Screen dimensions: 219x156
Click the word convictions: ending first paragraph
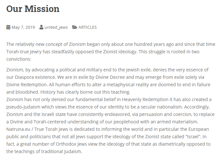[x=19, y=59]
